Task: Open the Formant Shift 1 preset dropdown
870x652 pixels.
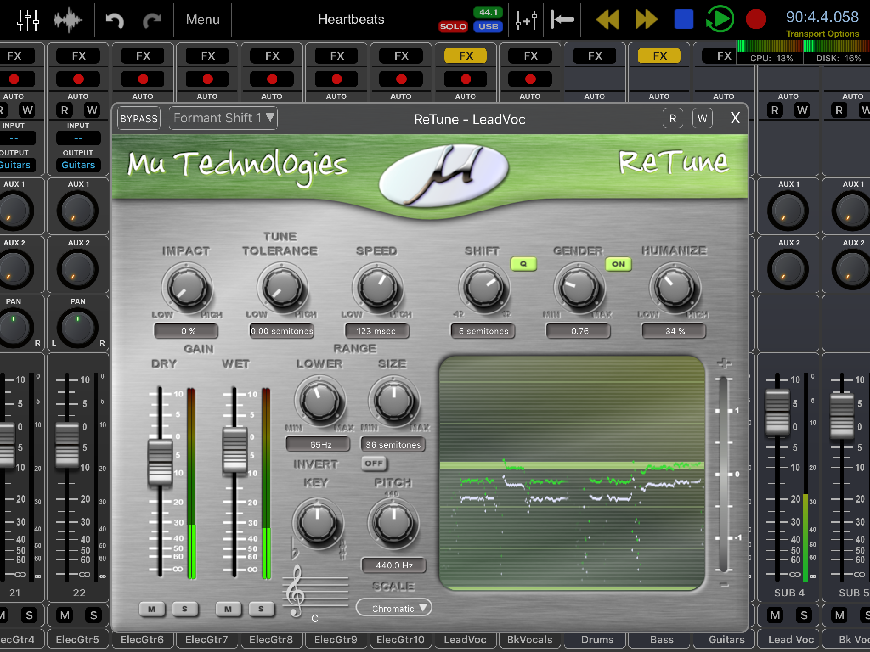Action: 223,118
